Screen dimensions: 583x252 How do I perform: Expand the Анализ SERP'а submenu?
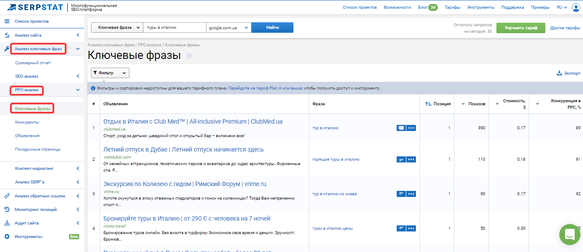tap(77, 182)
